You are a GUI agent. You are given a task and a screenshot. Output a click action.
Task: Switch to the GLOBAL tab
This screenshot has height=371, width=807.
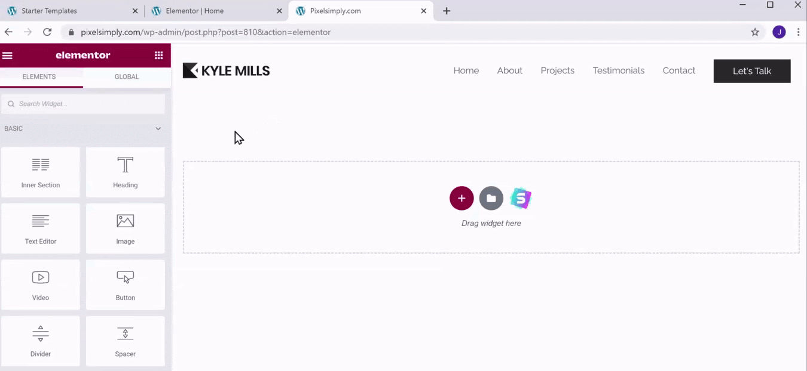click(x=126, y=76)
